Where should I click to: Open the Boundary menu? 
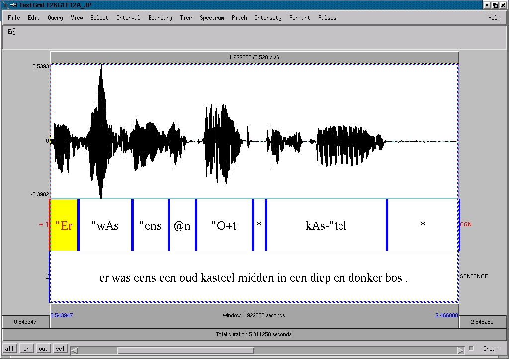[x=160, y=18]
